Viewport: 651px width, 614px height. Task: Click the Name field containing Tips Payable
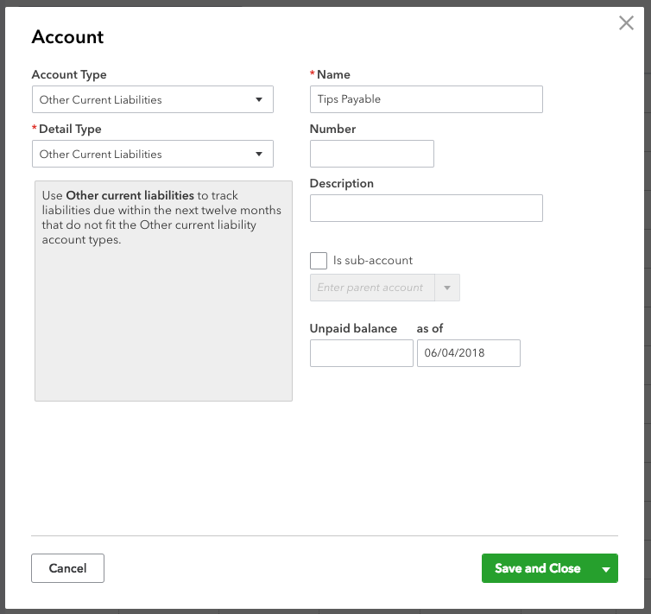(x=426, y=99)
